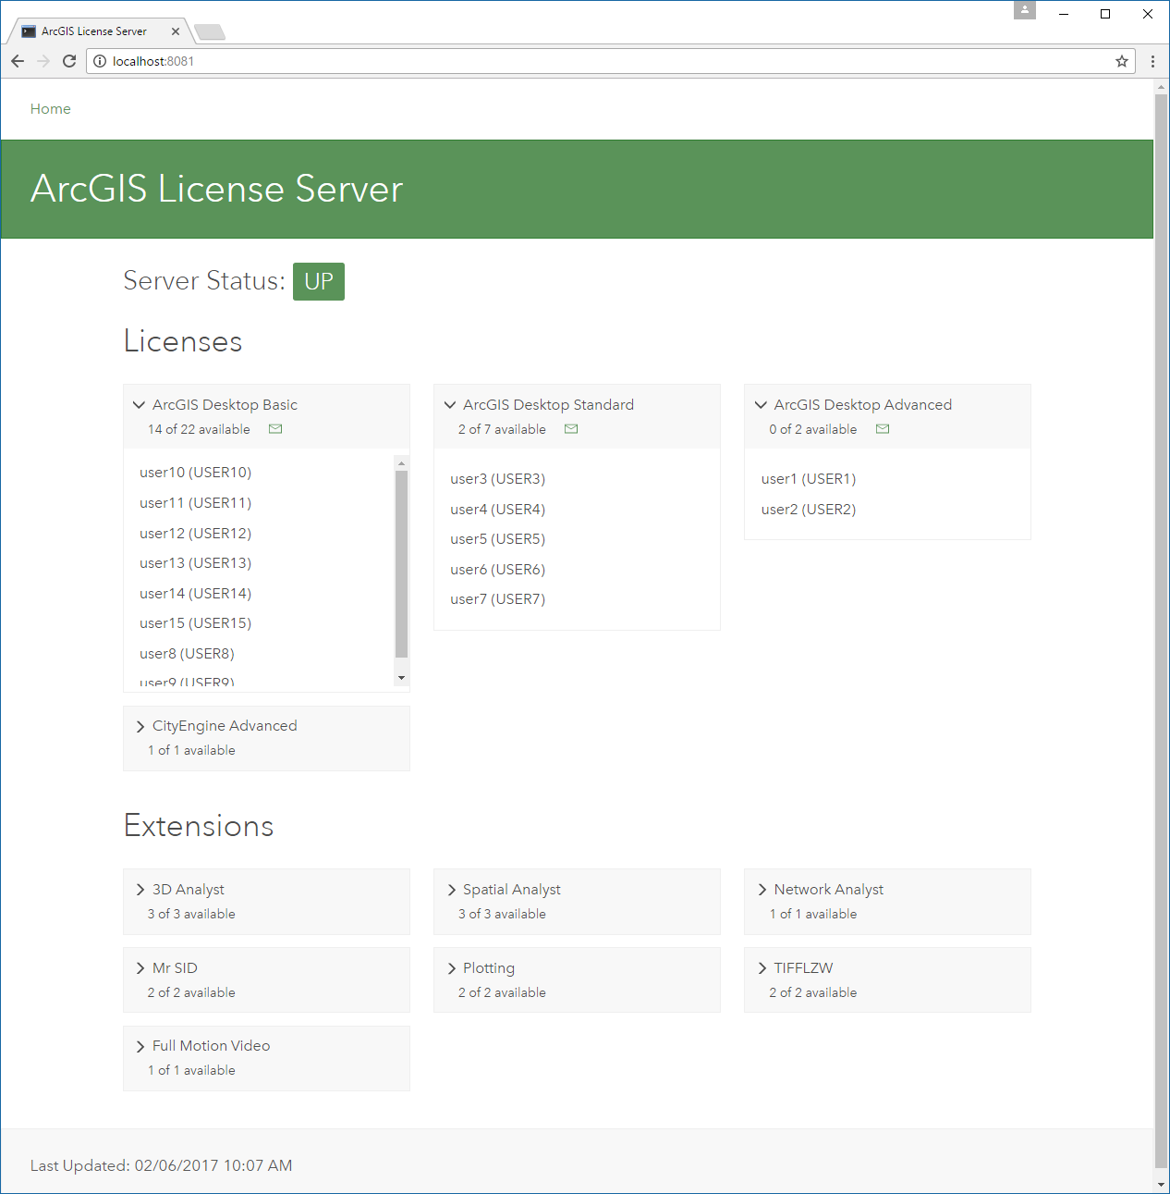Select user13 (USER13) entry
Image resolution: width=1170 pixels, height=1194 pixels.
coord(196,563)
